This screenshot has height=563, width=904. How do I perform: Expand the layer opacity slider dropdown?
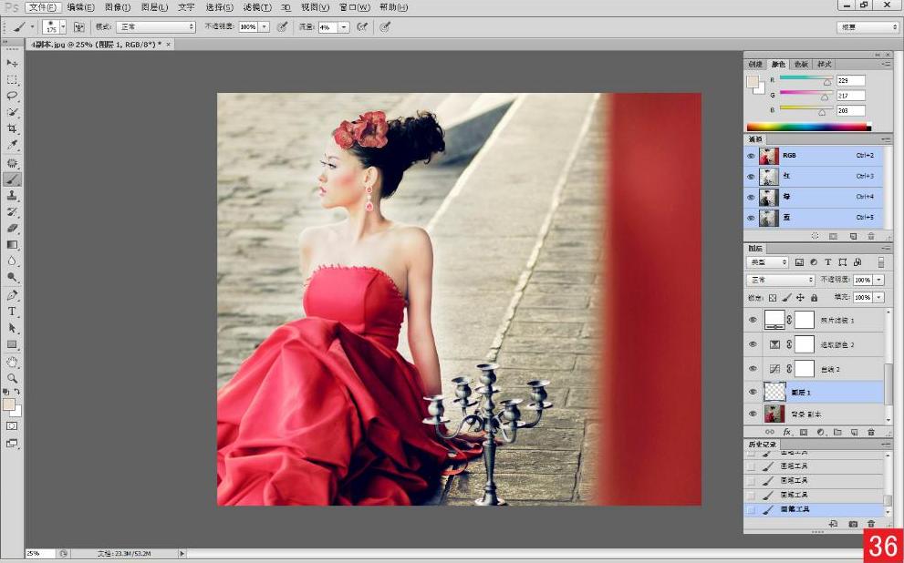coord(878,280)
